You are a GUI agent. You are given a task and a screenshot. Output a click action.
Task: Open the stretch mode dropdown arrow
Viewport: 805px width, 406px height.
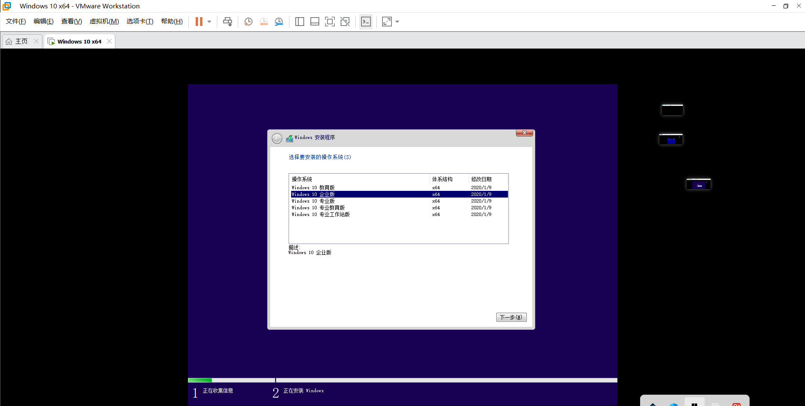(397, 22)
